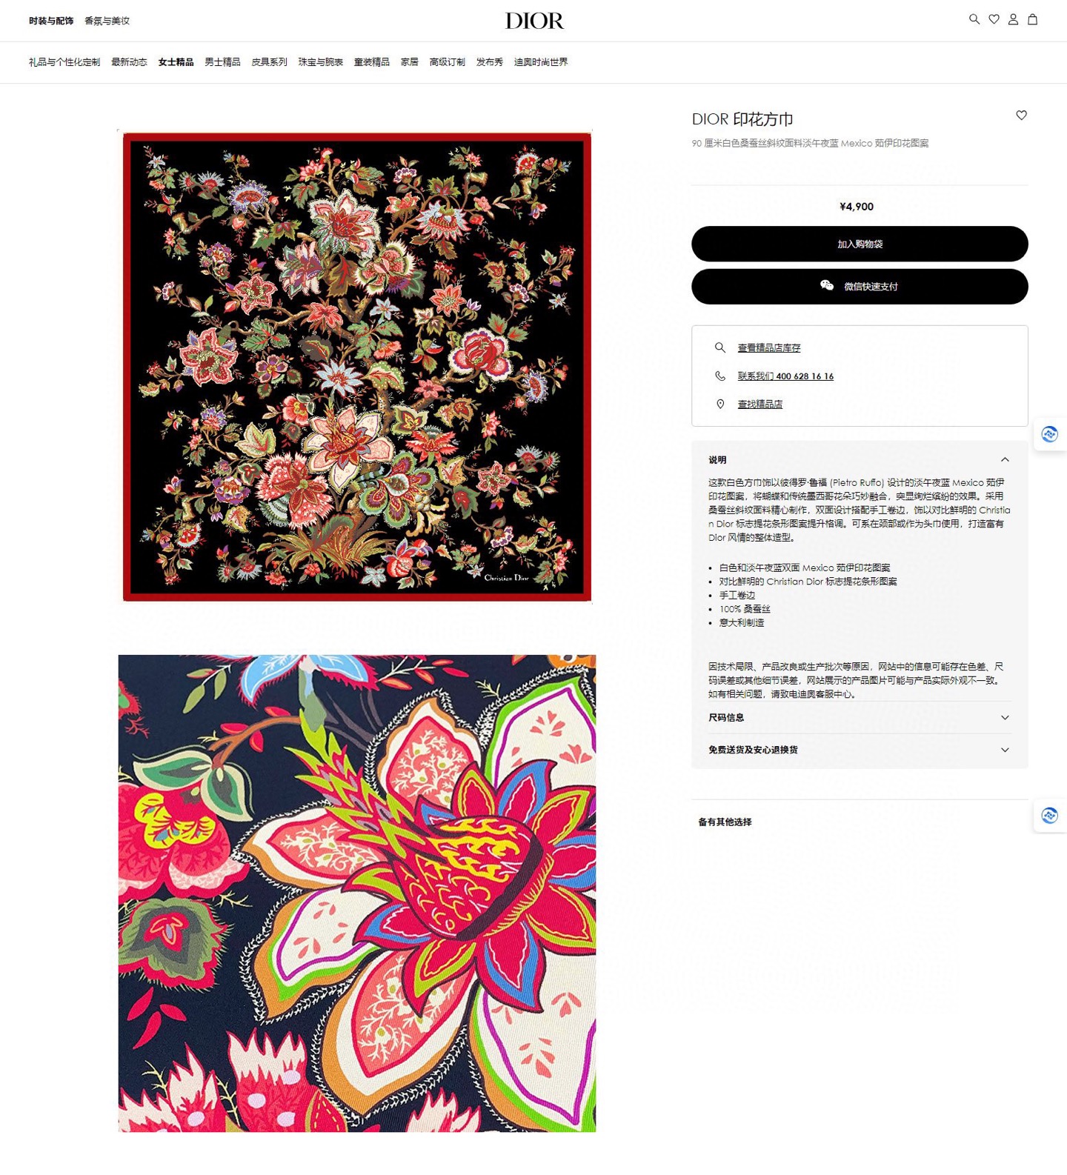The height and width of the screenshot is (1175, 1067).
Task: Expand the 免费送货及安心退换货 section
Action: [860, 750]
